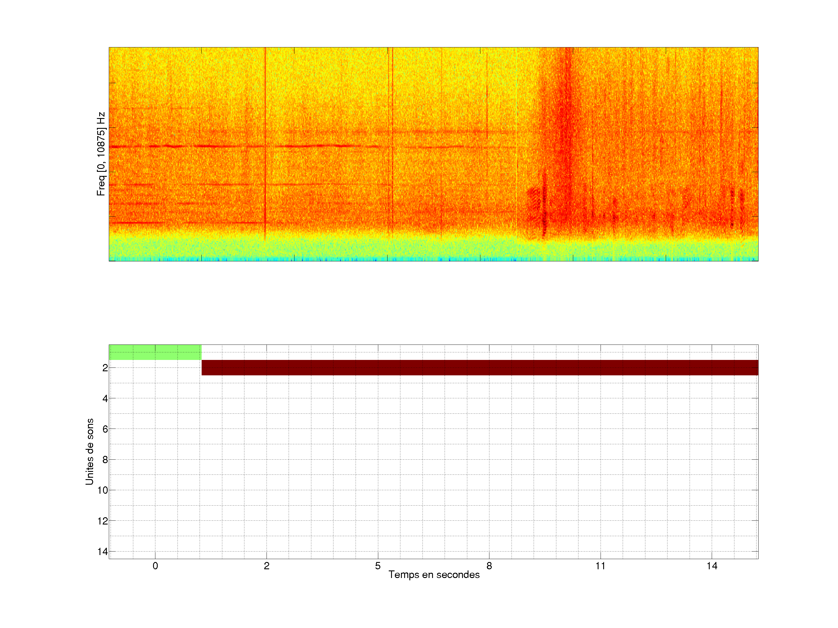Click the 'Temps en secondes' x-axis label

click(x=434, y=575)
